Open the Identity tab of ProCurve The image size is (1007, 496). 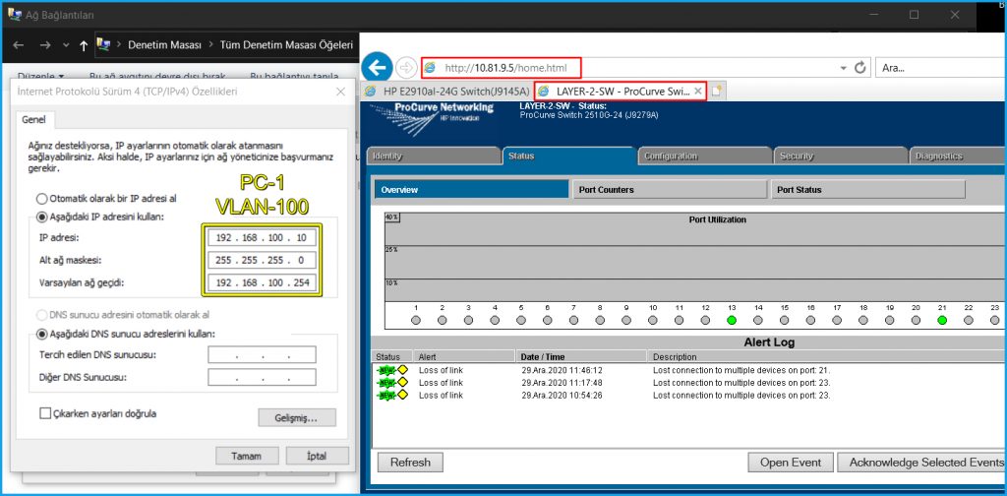[433, 156]
